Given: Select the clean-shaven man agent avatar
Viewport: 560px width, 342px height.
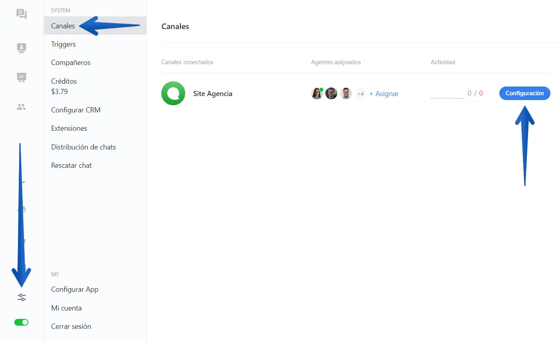Looking at the screenshot, I should point(346,93).
